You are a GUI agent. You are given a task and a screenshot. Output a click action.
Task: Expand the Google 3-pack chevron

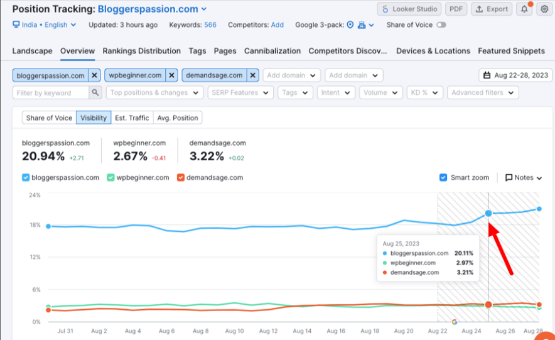(x=371, y=25)
